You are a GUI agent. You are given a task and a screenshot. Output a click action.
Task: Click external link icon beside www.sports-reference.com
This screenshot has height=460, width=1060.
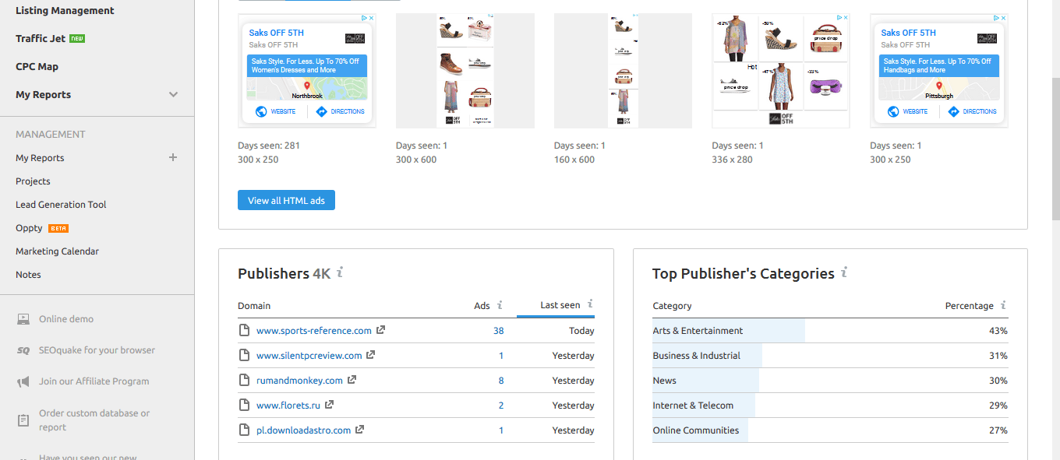pos(380,330)
